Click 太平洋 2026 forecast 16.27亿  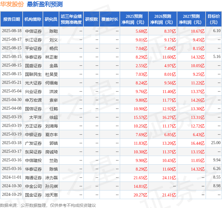coord(169,117)
